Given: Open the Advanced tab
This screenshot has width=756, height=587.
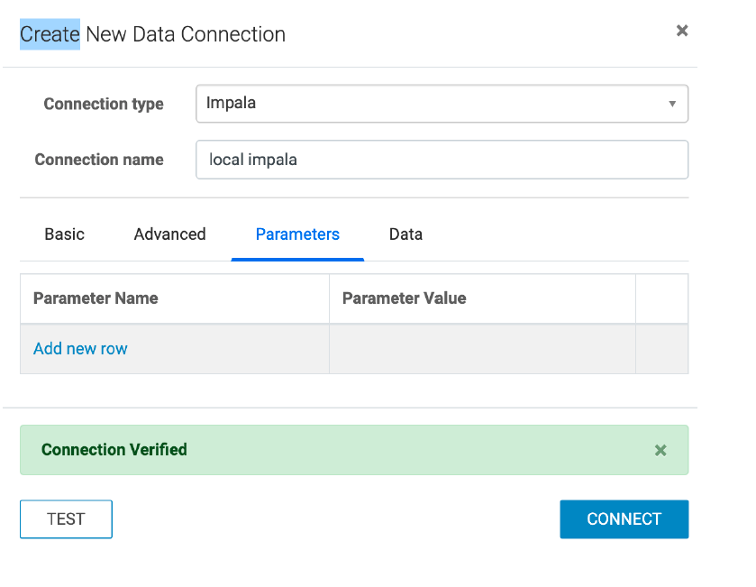Looking at the screenshot, I should [x=169, y=234].
